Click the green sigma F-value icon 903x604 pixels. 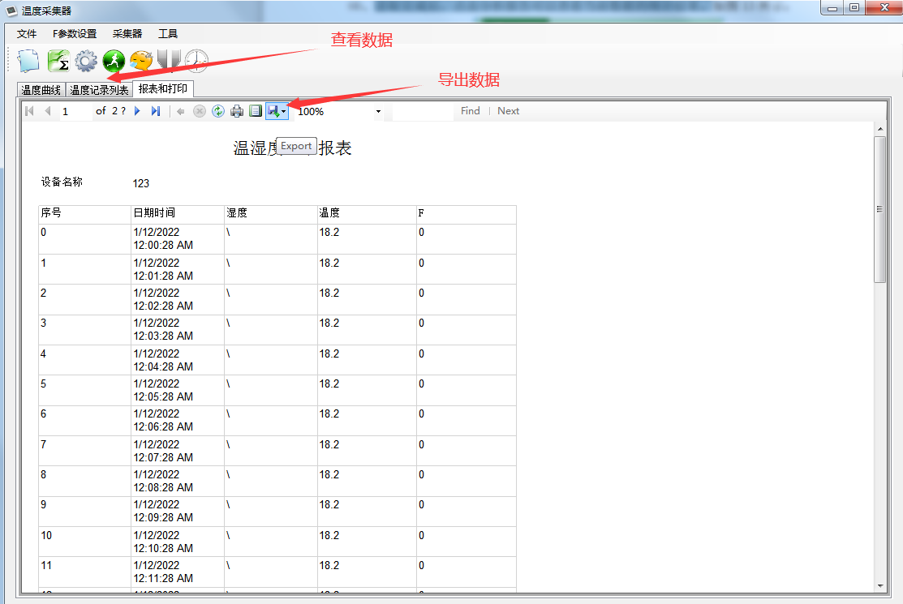coord(58,61)
